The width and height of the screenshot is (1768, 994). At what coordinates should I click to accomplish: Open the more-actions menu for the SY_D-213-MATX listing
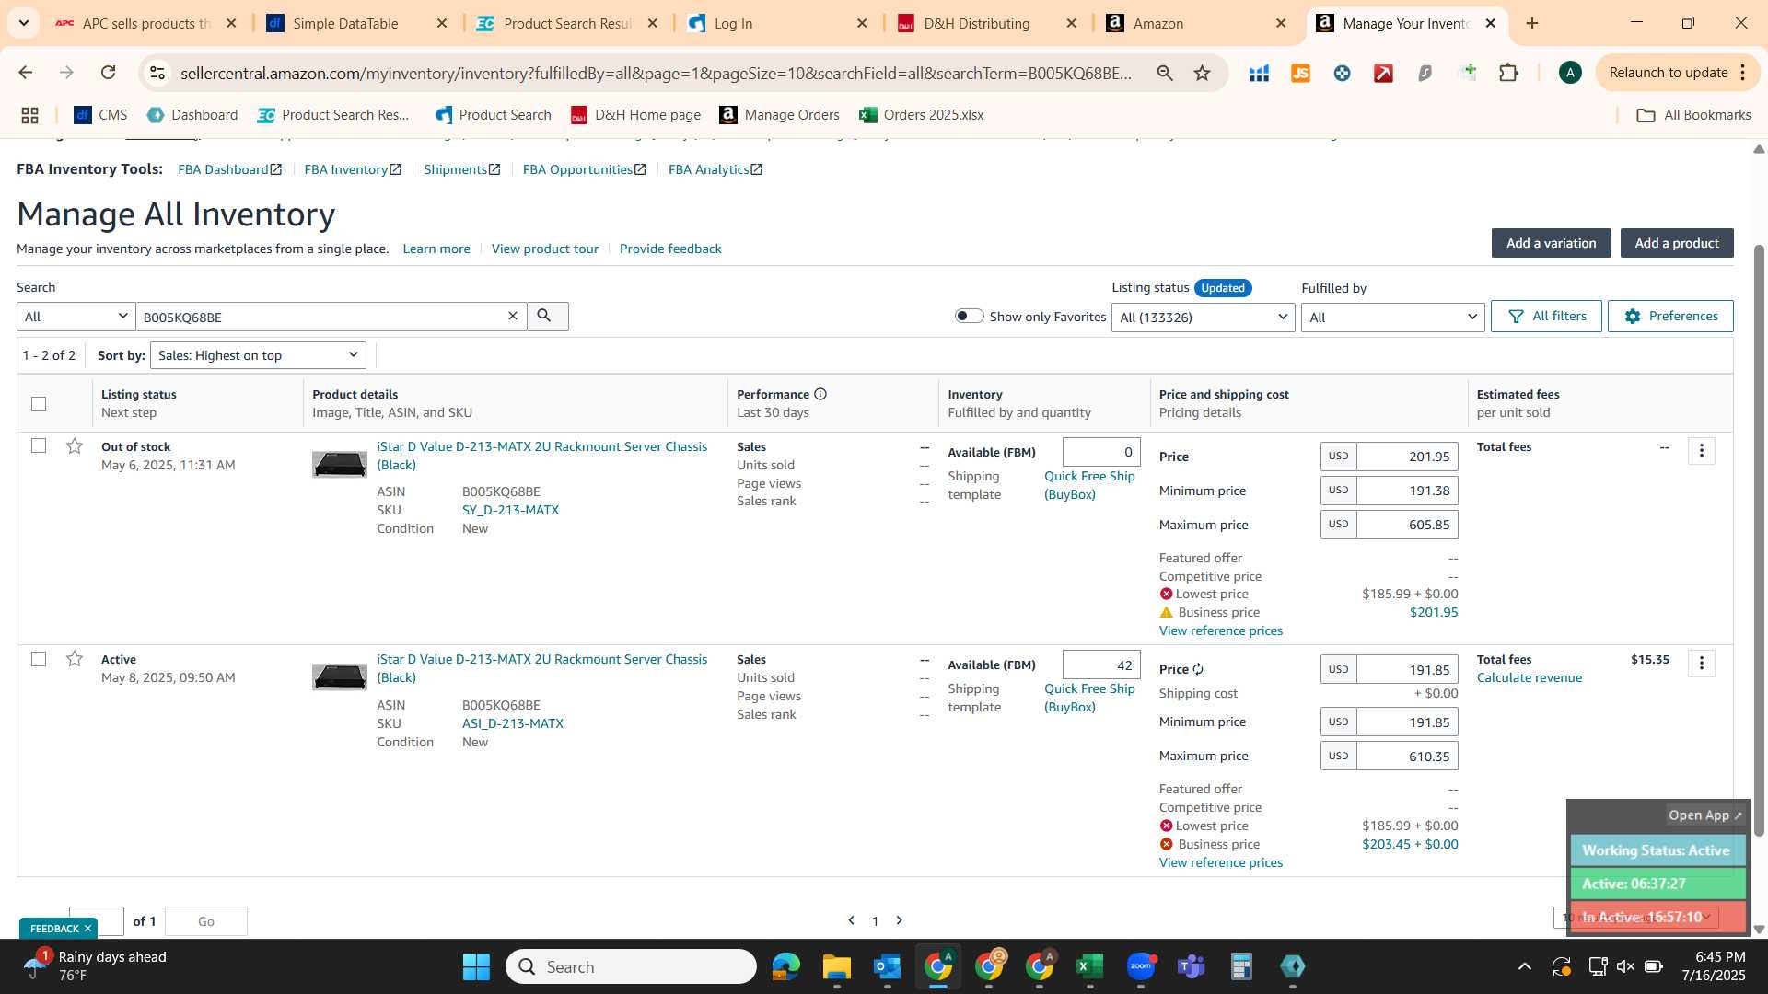(1701, 451)
